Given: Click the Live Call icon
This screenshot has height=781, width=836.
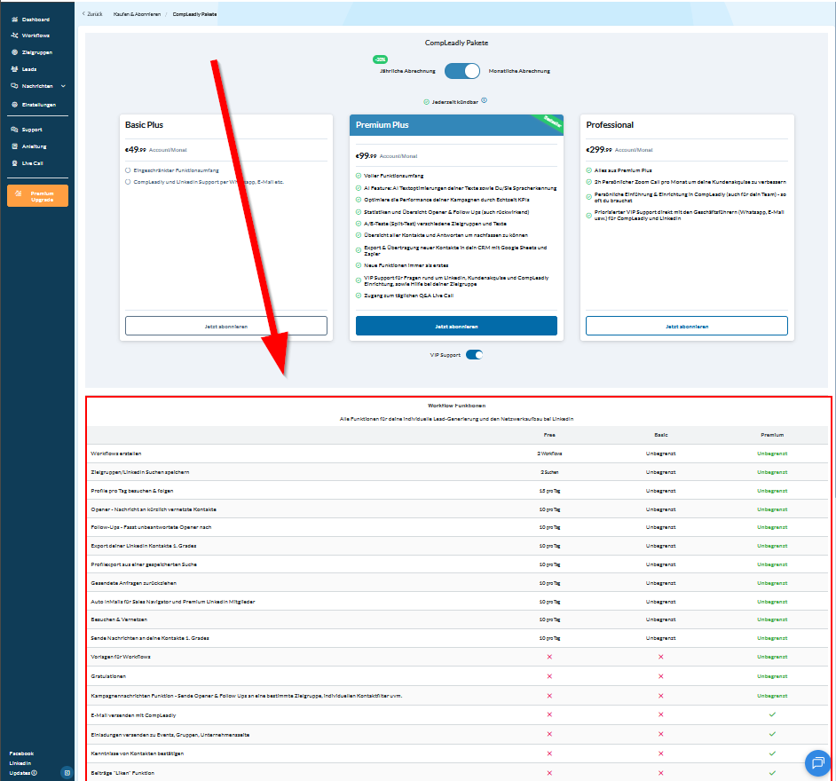Looking at the screenshot, I should (x=15, y=163).
